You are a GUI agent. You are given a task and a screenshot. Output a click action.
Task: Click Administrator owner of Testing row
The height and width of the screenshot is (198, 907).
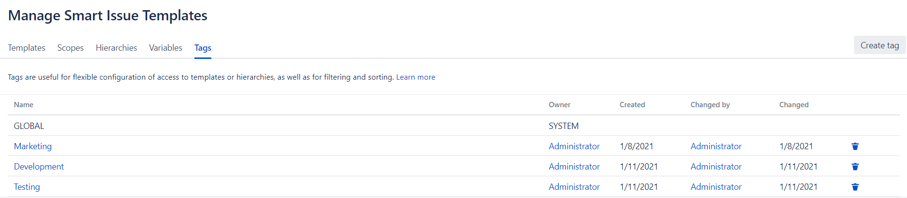pos(574,187)
